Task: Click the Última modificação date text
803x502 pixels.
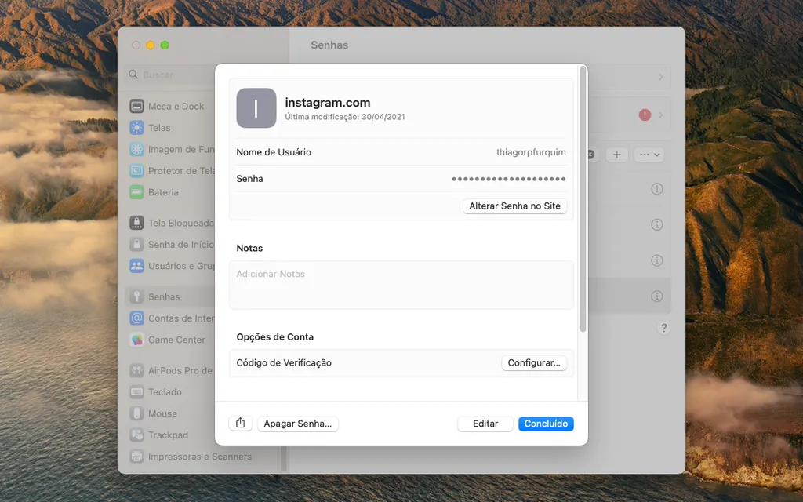Action: (345, 117)
